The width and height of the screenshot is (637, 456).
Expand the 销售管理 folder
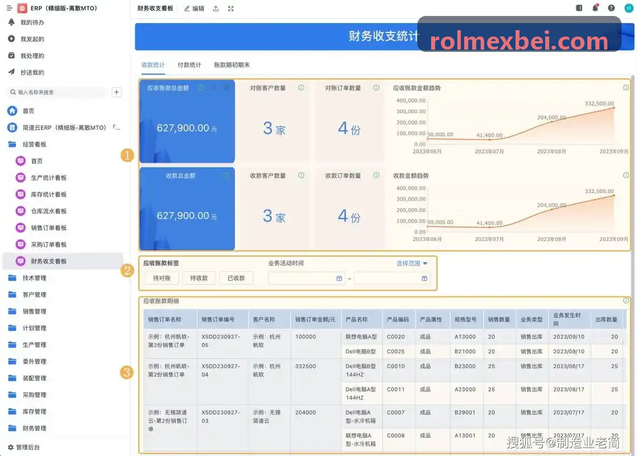click(35, 311)
